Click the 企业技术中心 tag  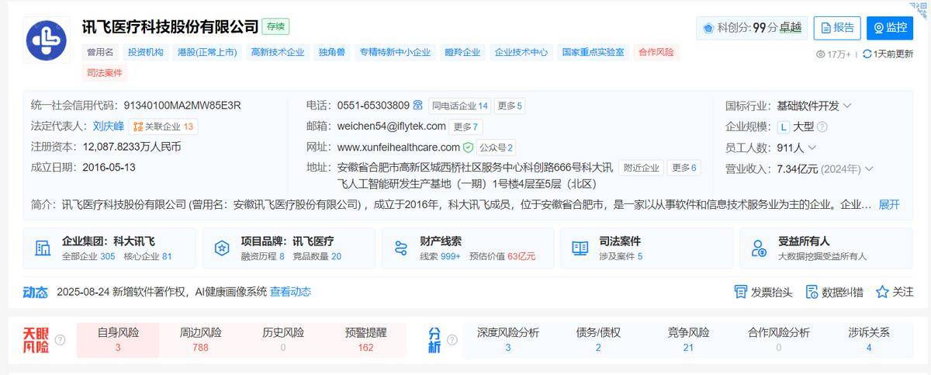521,53
